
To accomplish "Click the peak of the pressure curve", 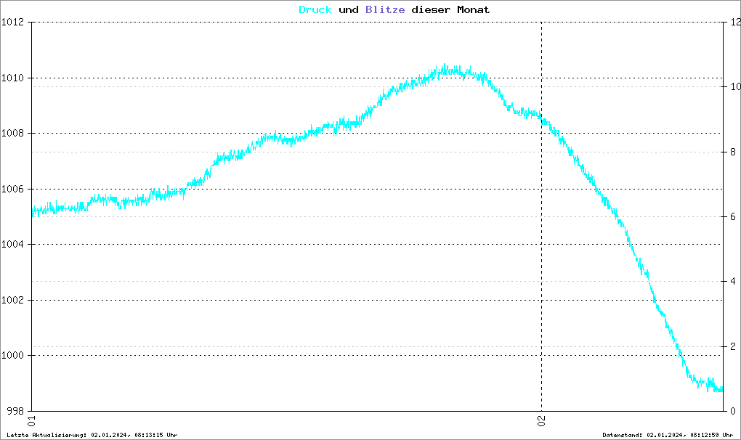I will [445, 68].
